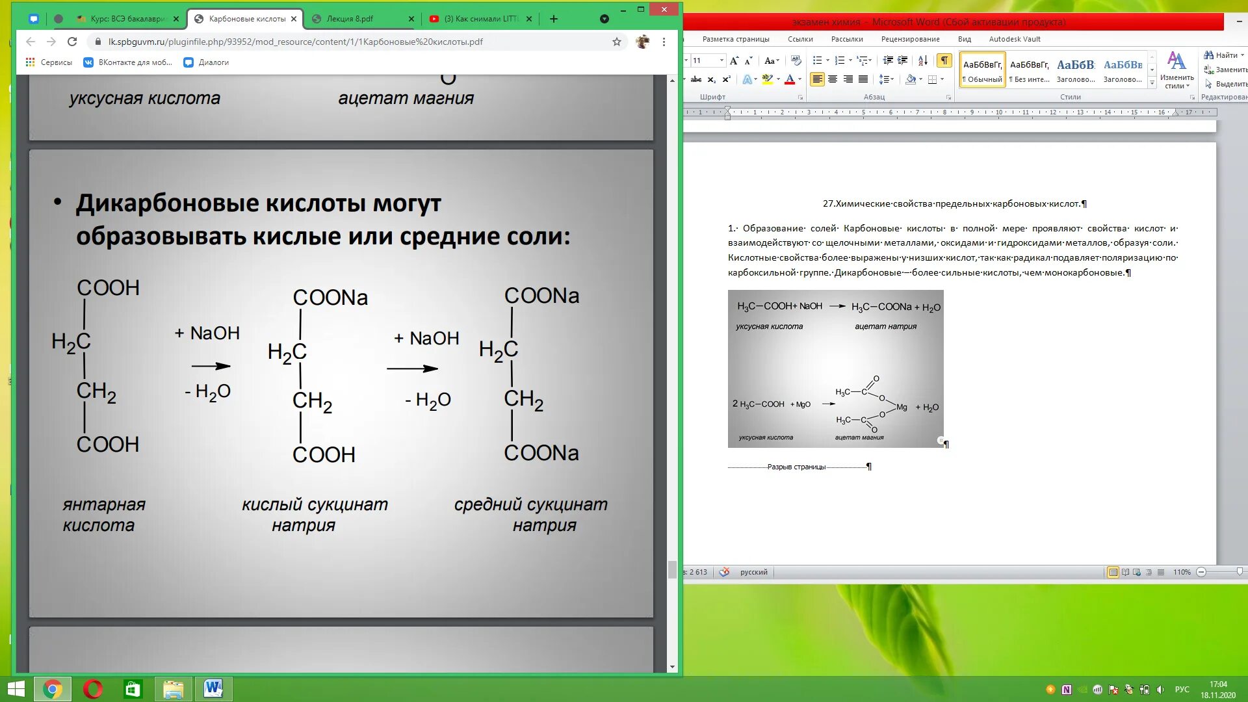
Task: Open the Рецензирование ribbon tab
Action: (x=910, y=39)
